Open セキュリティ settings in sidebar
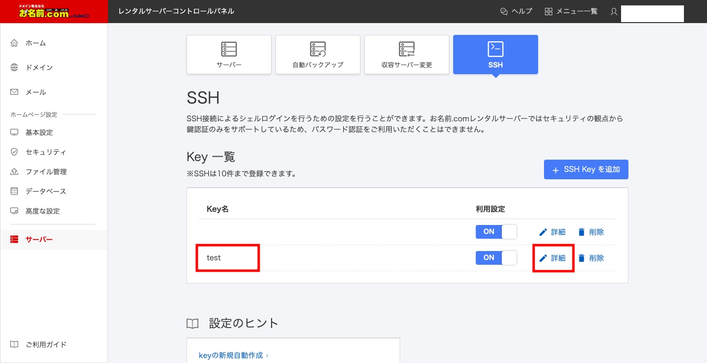 click(x=45, y=152)
